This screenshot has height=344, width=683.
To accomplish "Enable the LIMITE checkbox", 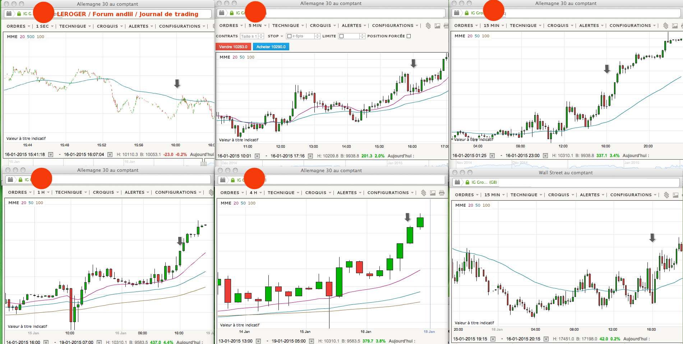I will point(342,36).
